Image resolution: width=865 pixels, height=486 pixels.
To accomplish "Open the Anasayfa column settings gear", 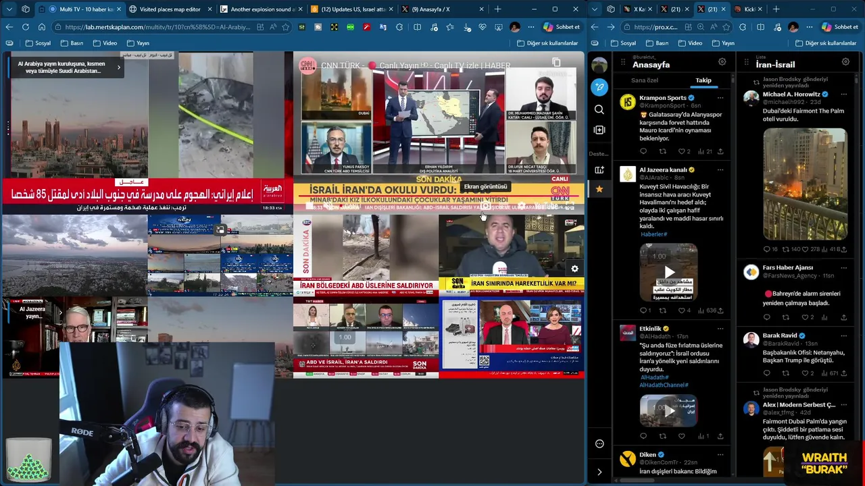I will (x=722, y=62).
